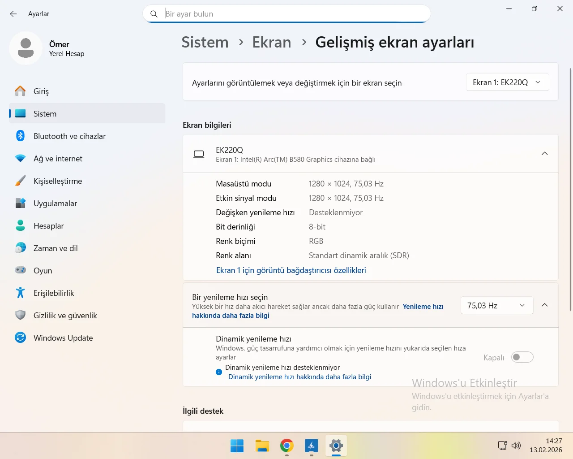Click the 8-bit depth value
Screen dimensions: 573x459
(x=317, y=227)
